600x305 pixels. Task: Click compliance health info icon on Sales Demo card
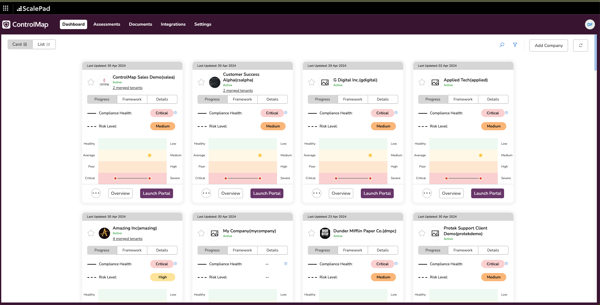176,113
